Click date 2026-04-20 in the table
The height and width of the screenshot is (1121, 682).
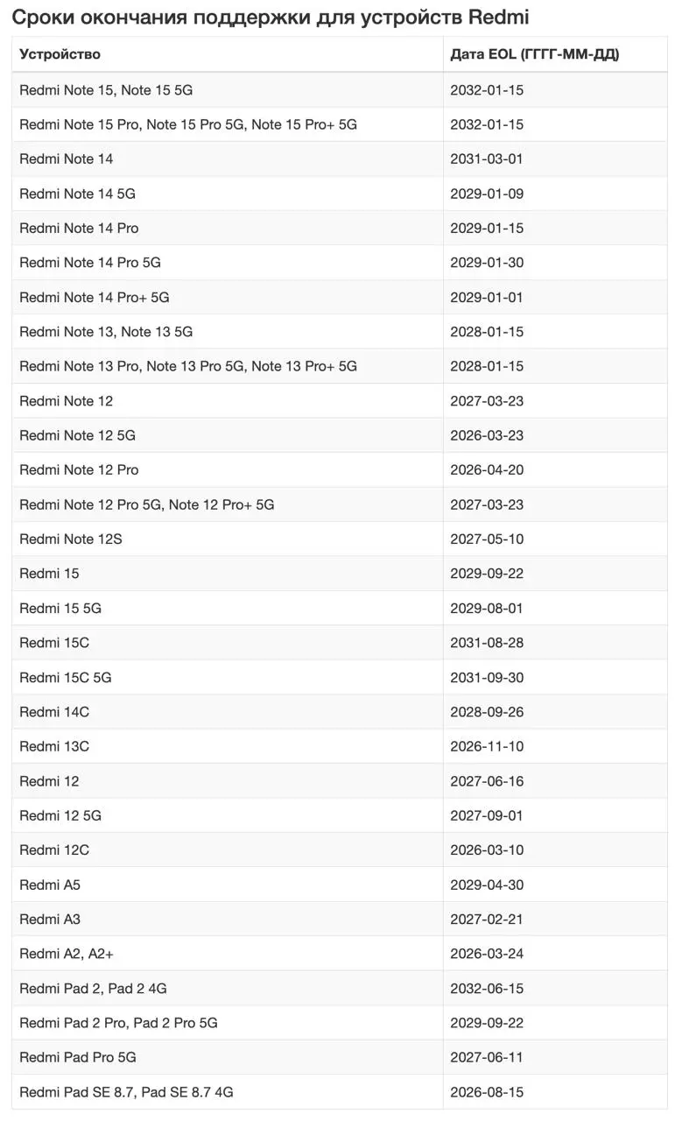487,469
